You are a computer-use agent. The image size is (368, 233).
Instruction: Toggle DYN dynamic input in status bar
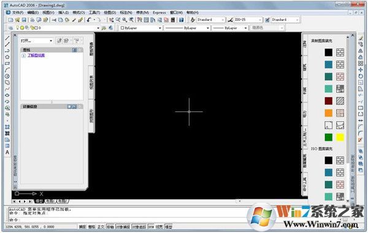pyautogui.click(x=151, y=227)
